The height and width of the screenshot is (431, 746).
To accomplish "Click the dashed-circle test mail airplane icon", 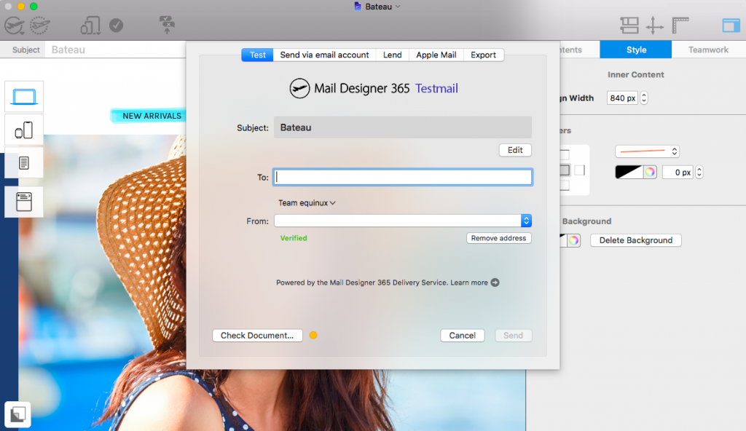I will pos(39,25).
